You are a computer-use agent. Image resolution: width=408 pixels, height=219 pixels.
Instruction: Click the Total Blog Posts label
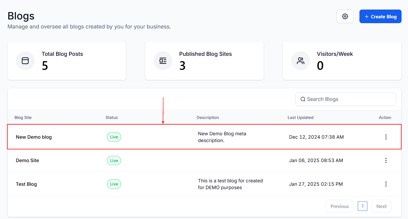coord(62,54)
